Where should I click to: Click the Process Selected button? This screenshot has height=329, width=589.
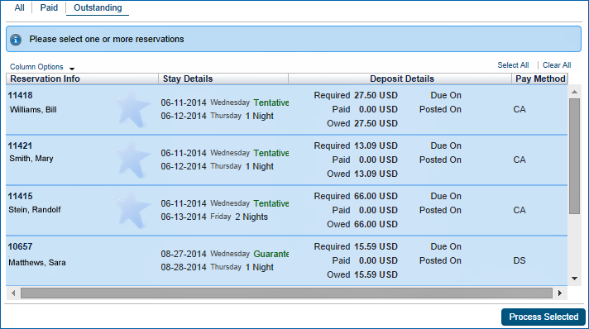point(544,317)
